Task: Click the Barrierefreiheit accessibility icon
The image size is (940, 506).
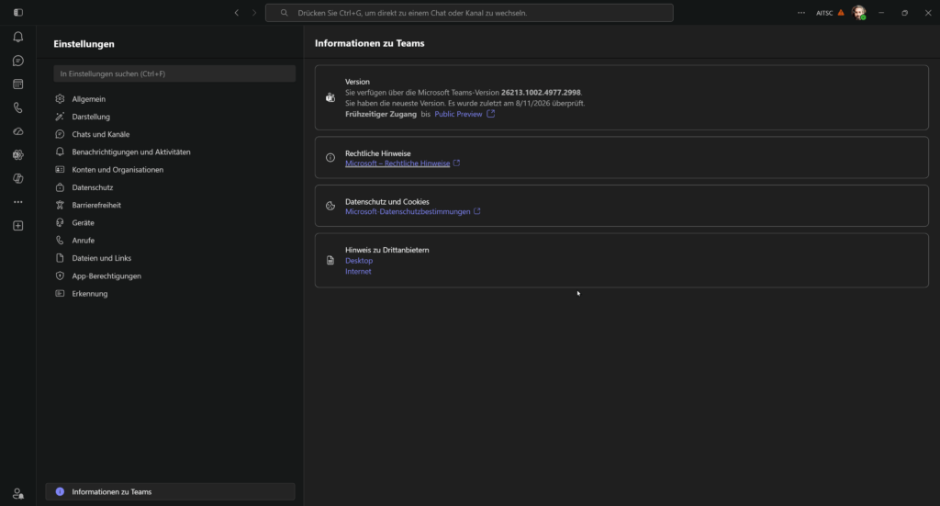Action: (x=60, y=205)
